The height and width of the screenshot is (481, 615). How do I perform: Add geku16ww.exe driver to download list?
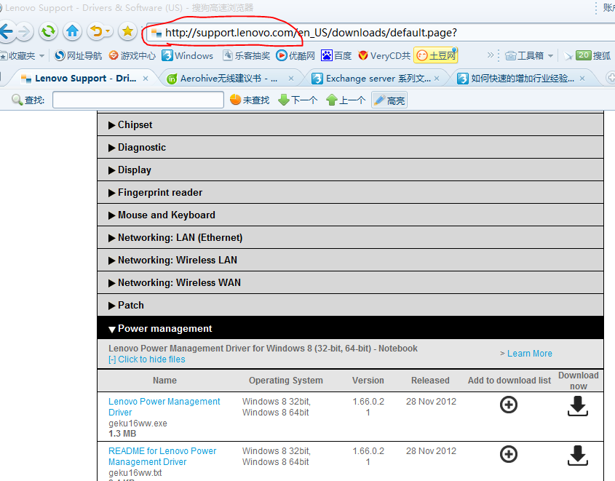tap(509, 405)
